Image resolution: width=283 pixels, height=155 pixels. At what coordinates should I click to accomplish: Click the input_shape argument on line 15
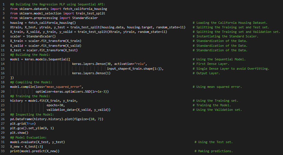[x=118, y=69]
